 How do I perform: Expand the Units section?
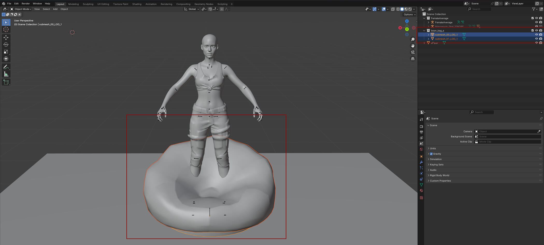click(433, 149)
